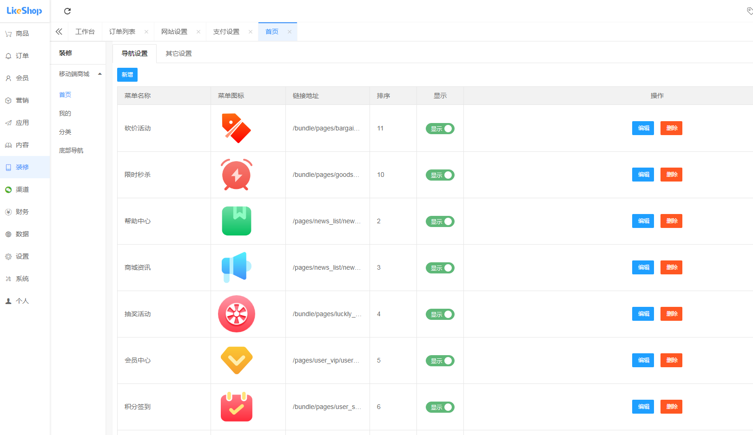Open 财务 section via yen icon
This screenshot has height=435, width=753.
coord(8,212)
